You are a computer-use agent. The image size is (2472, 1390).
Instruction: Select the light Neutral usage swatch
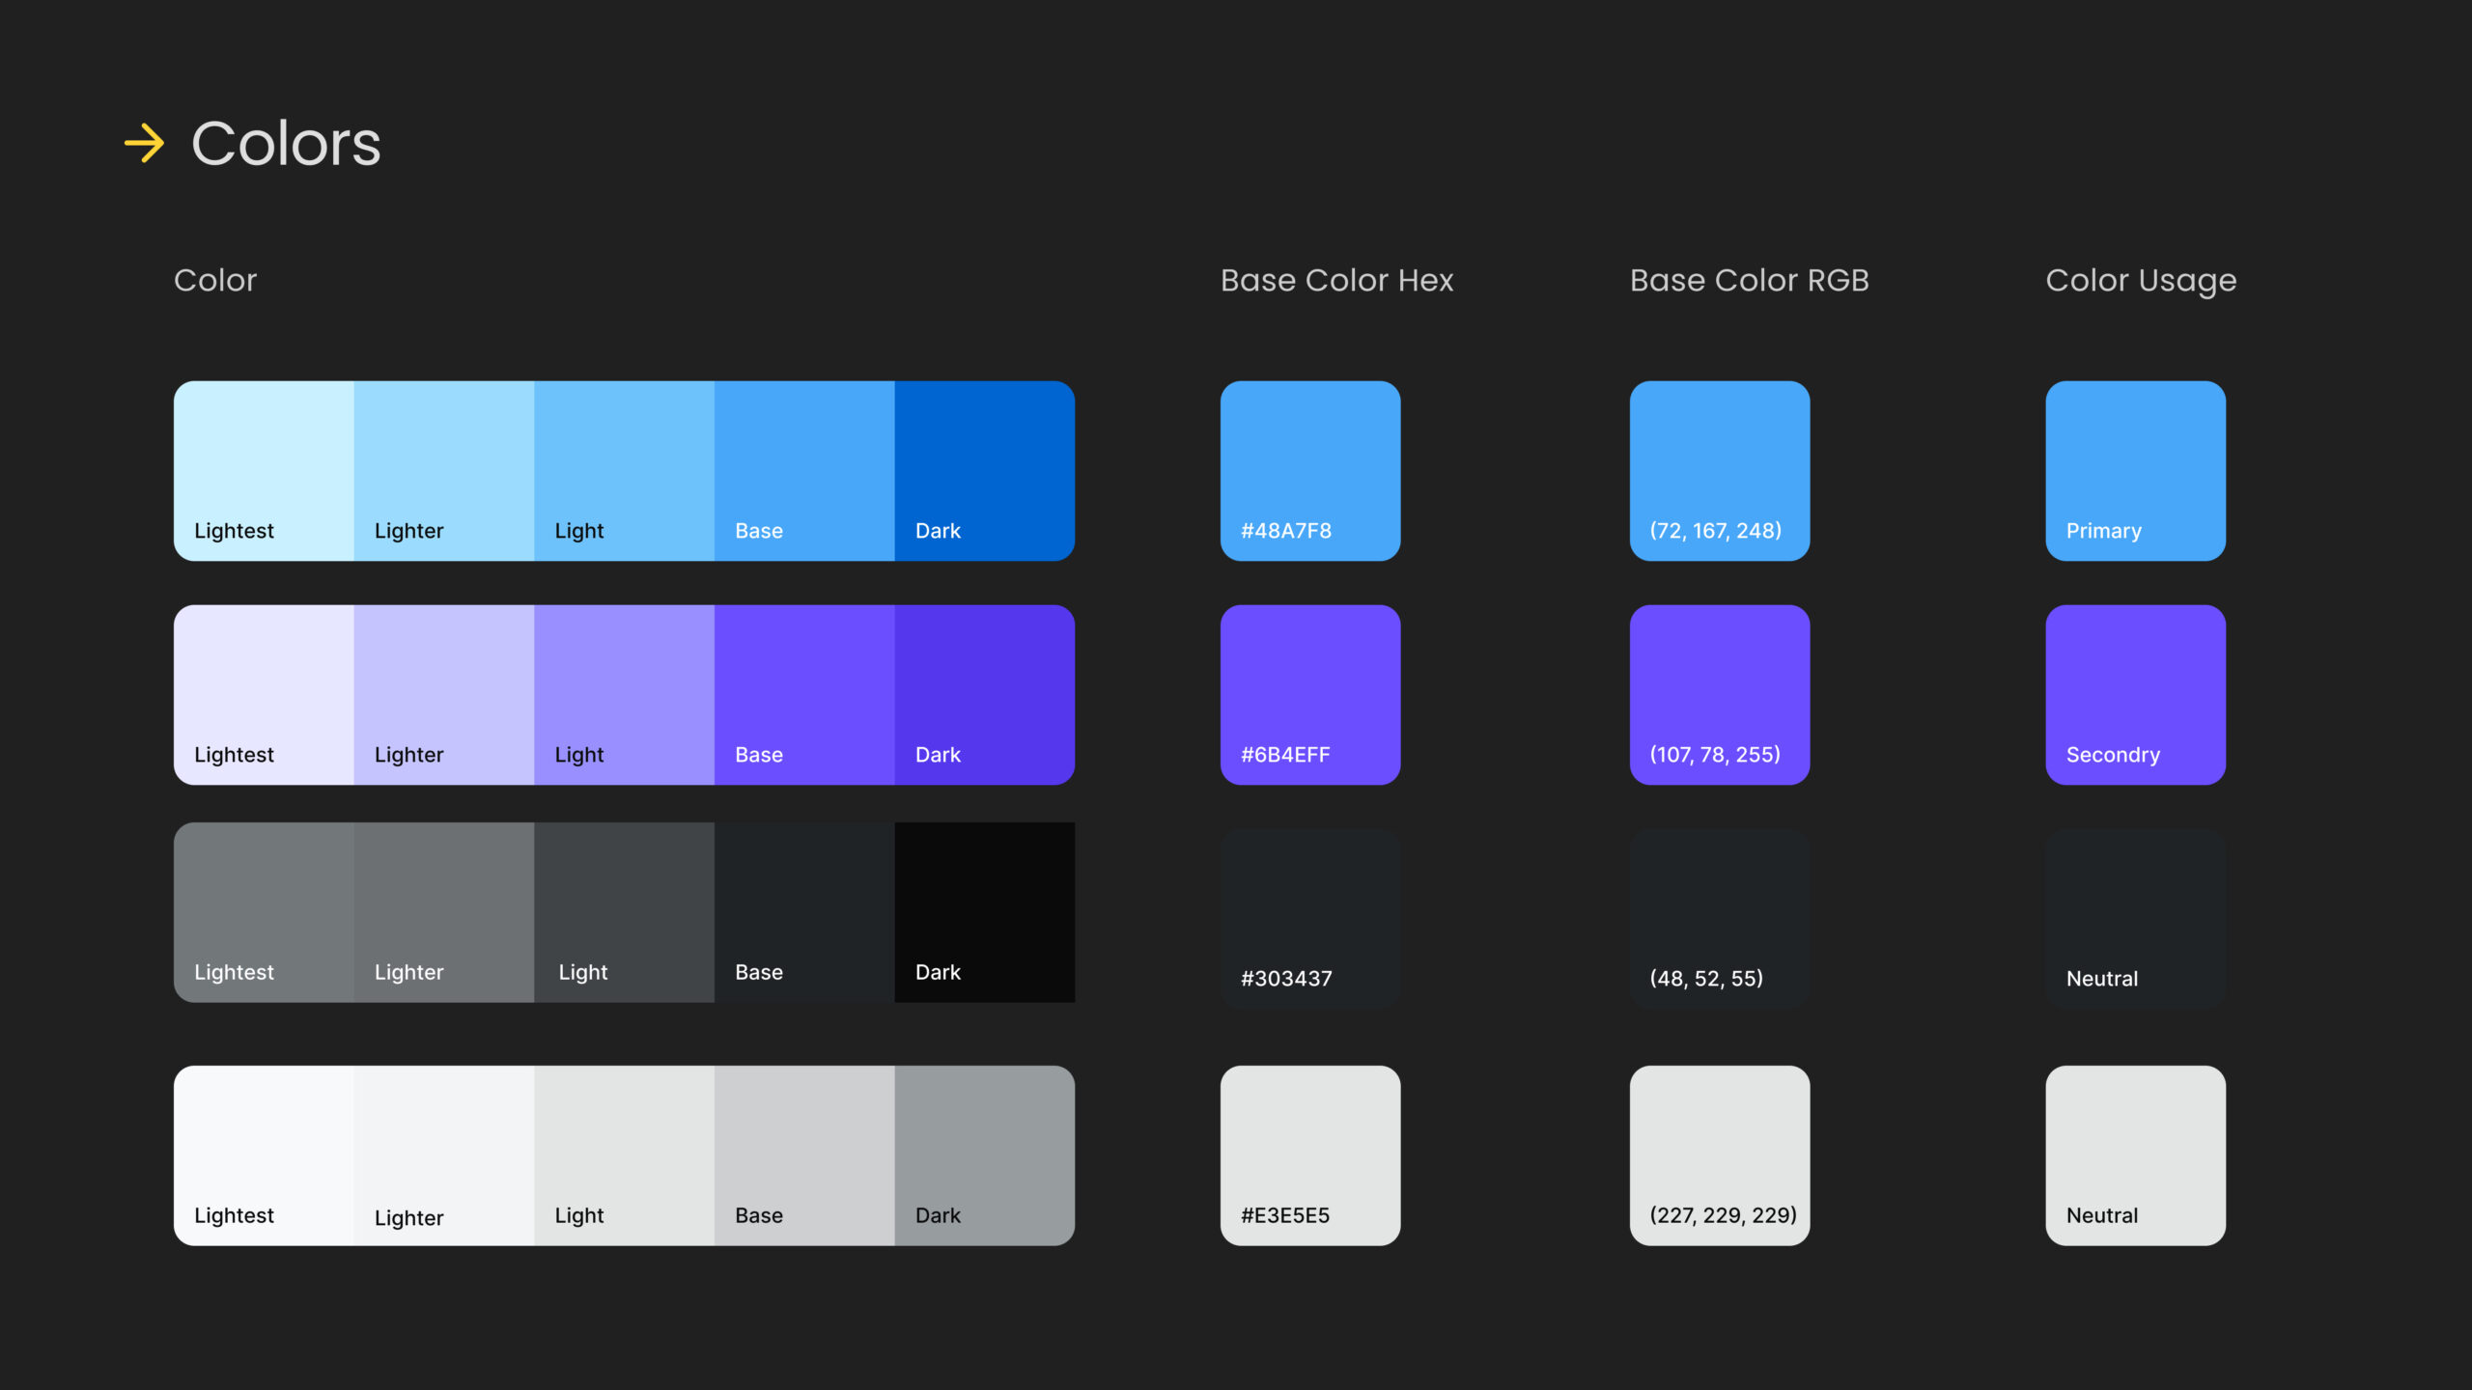[2136, 1155]
